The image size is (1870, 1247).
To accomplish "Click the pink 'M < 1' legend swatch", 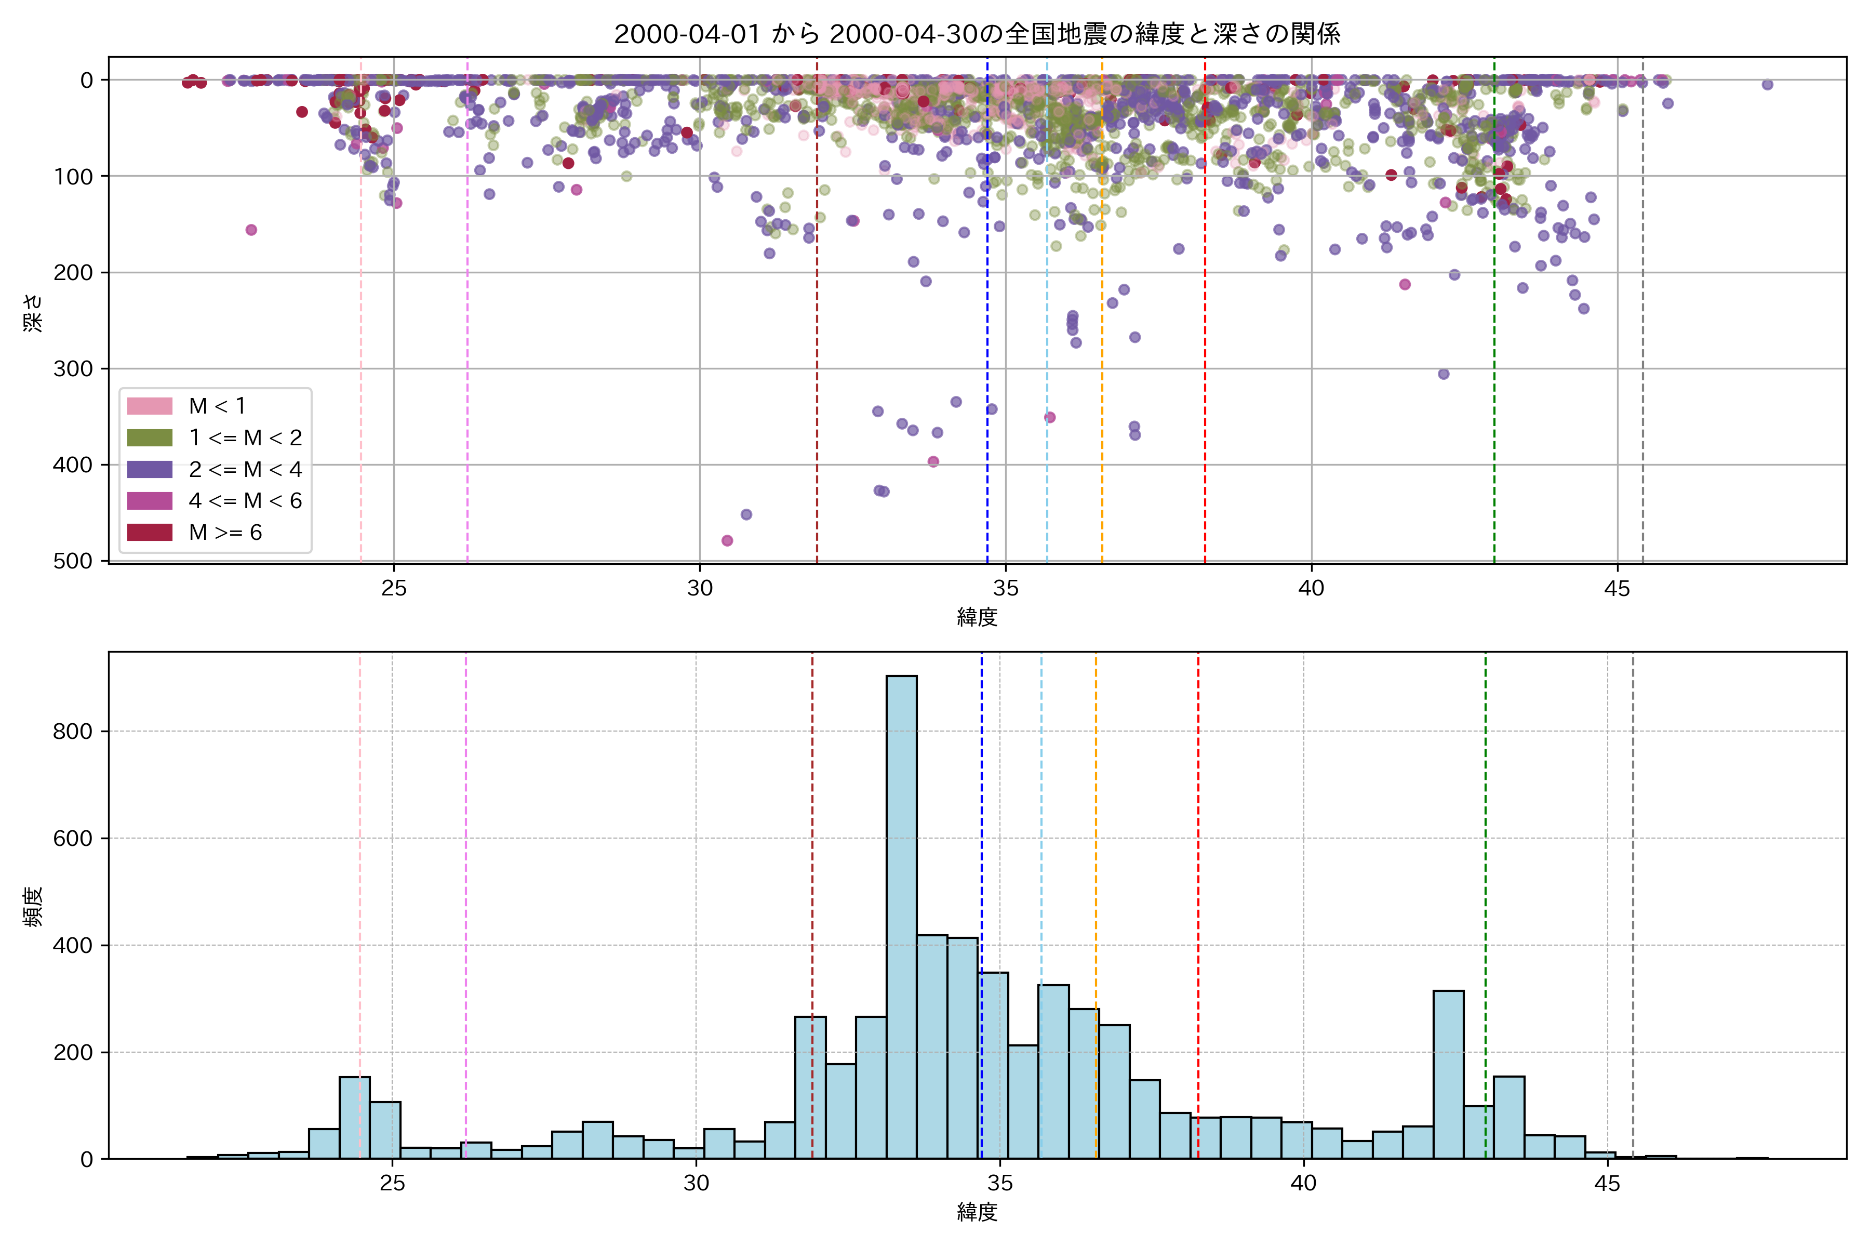I will pos(150,406).
